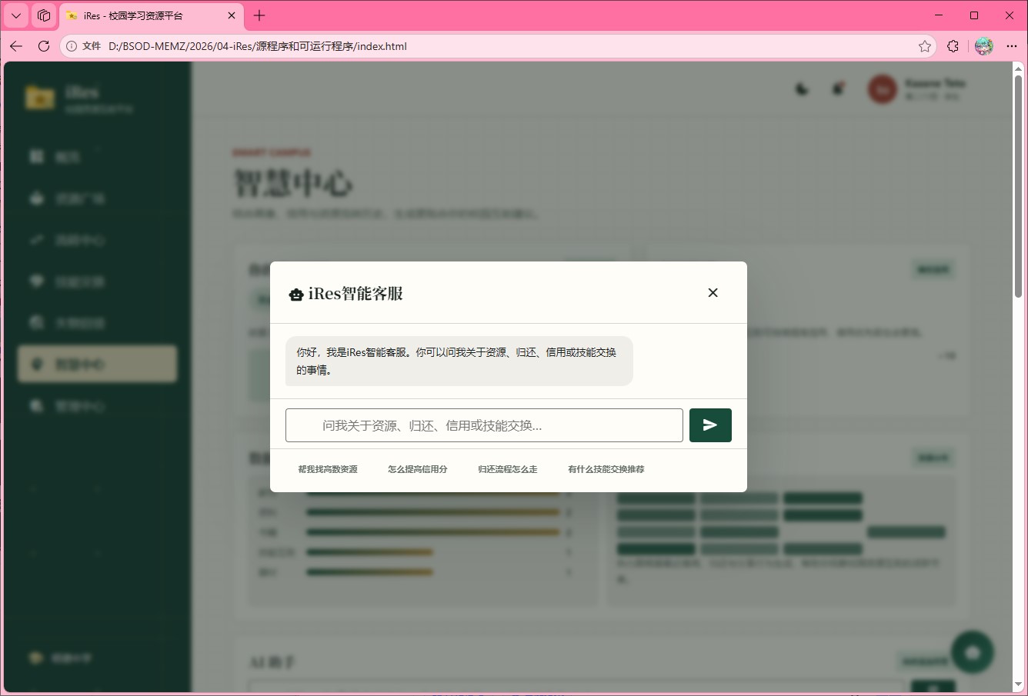Close the iRes智能客服 dialog
Viewport: 1028px width, 696px height.
tap(713, 292)
